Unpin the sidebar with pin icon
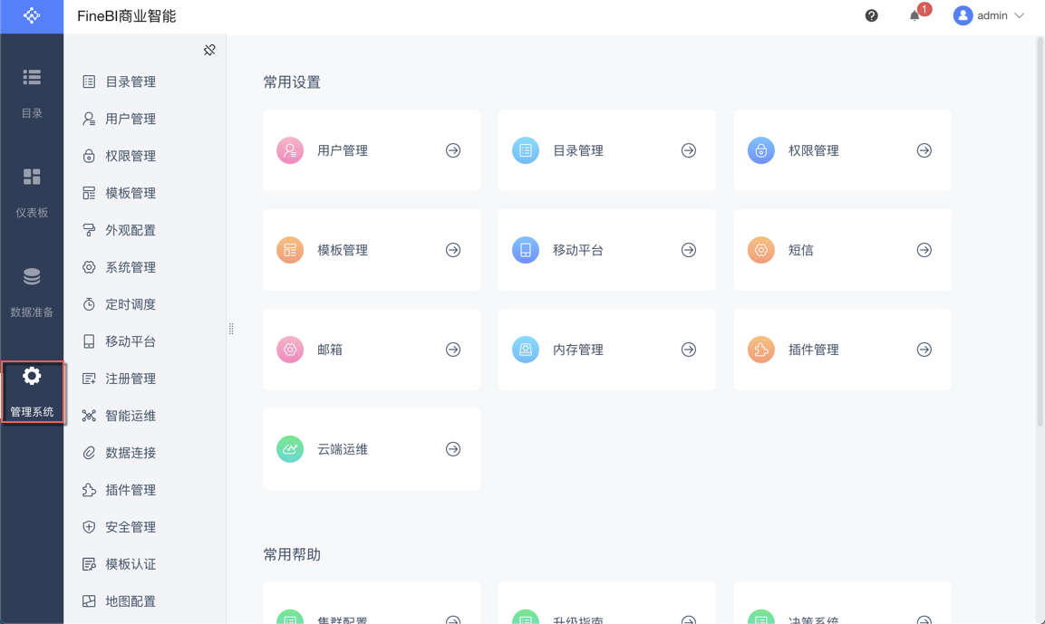The height and width of the screenshot is (624, 1045). [209, 50]
